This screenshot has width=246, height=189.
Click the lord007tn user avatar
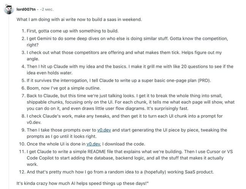pyautogui.click(x=9, y=9)
